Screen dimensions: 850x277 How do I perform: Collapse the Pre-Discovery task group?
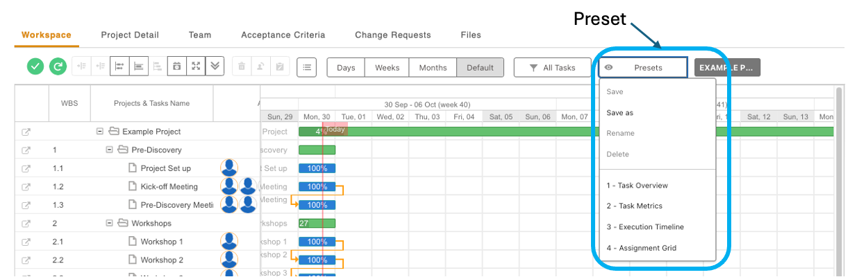pos(109,150)
